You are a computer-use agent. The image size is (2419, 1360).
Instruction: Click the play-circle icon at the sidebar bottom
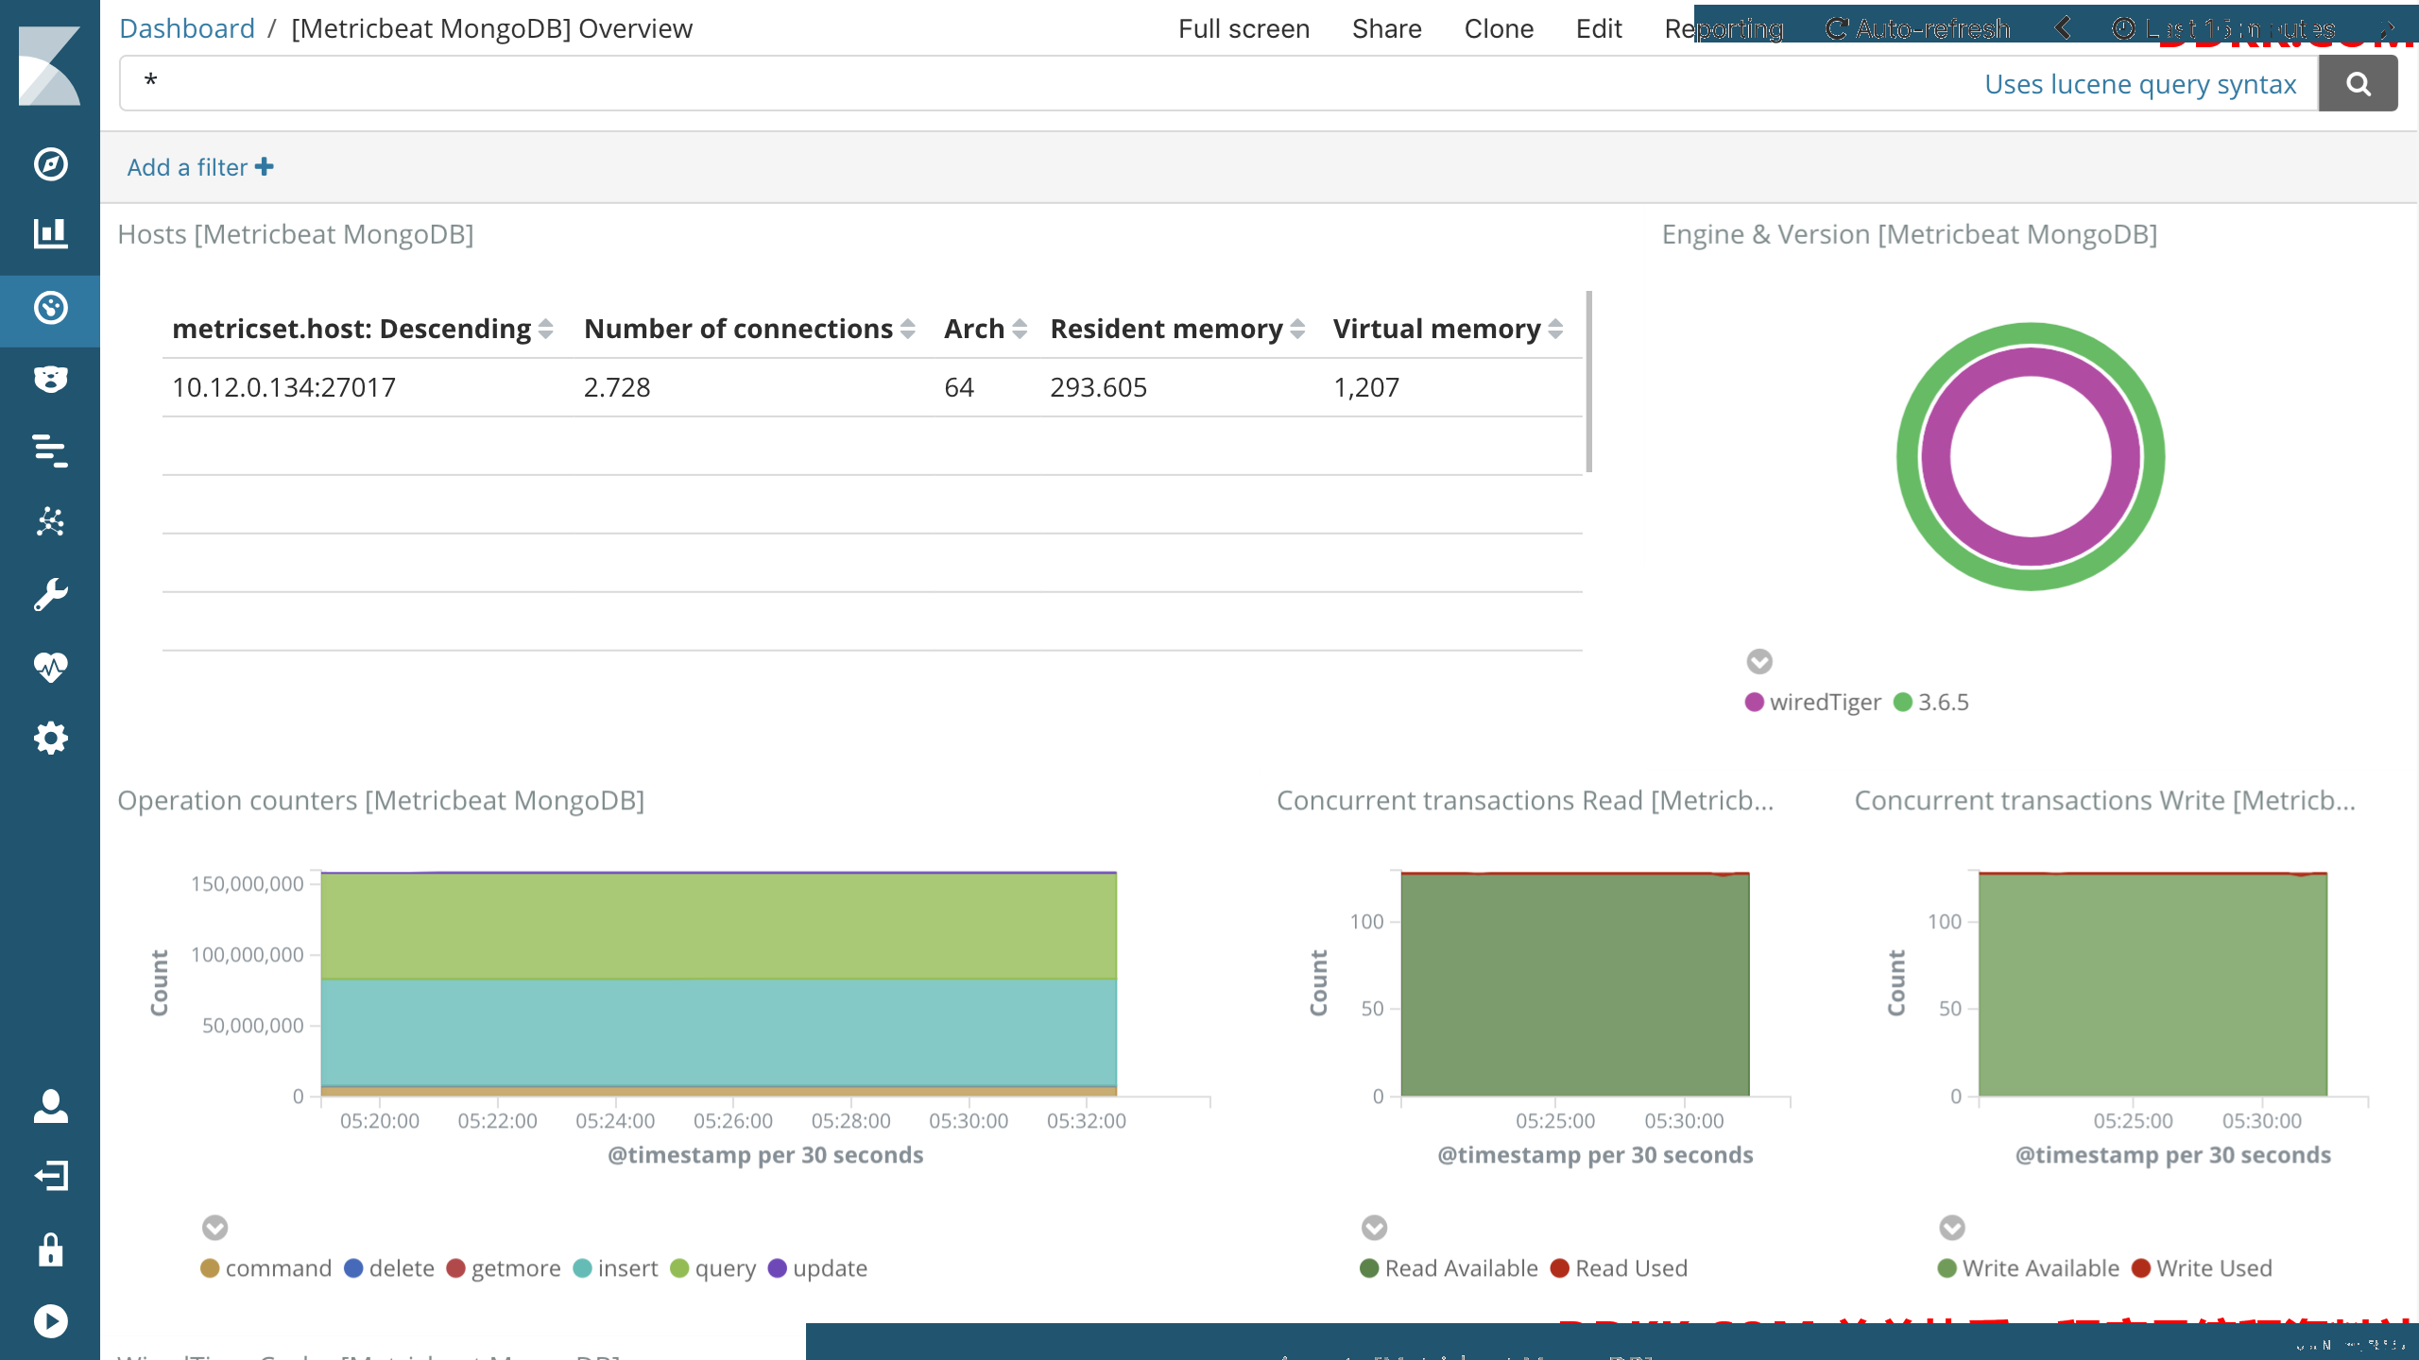[50, 1320]
